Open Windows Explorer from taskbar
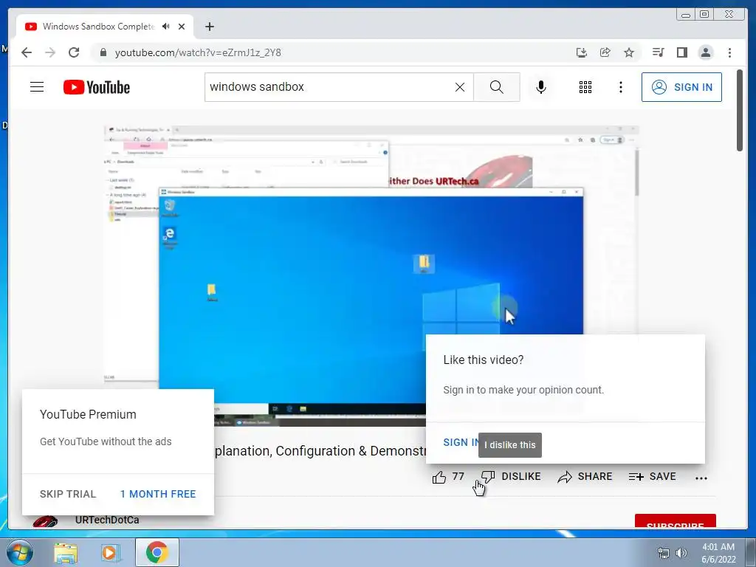Screen dimensions: 756x567 66,552
